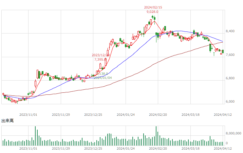The width and height of the screenshot is (243, 153).
Task: Click the tallest volume bar in early November
Action: pyautogui.click(x=35, y=136)
